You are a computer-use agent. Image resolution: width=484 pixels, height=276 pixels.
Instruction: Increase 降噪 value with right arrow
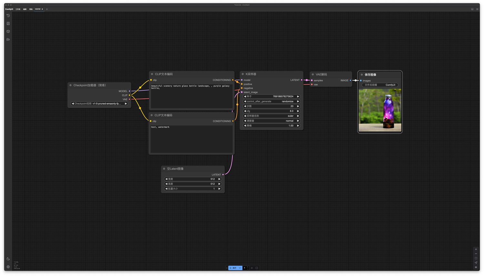tap(298, 126)
